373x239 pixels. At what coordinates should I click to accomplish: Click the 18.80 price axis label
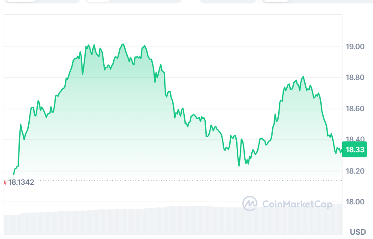coord(355,78)
